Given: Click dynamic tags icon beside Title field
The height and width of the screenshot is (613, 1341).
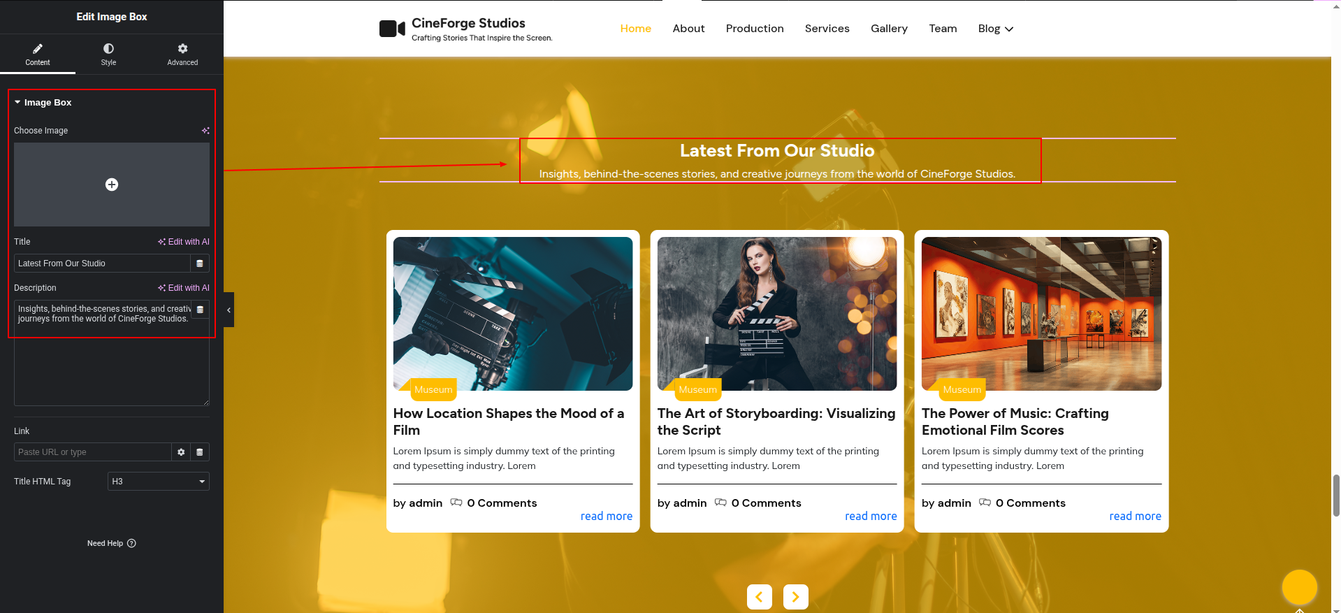Looking at the screenshot, I should point(200,264).
